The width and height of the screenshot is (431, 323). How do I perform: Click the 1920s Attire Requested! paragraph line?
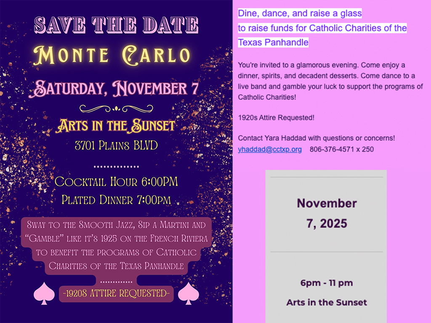(x=276, y=118)
